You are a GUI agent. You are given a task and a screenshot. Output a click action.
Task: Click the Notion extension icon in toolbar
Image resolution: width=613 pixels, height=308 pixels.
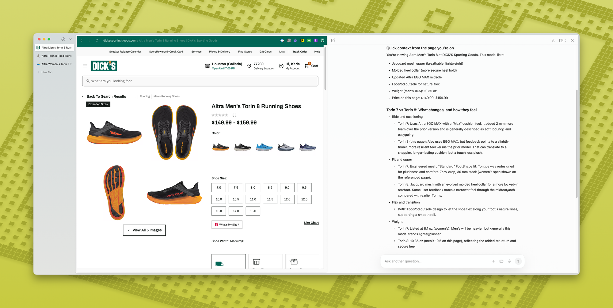point(289,40)
